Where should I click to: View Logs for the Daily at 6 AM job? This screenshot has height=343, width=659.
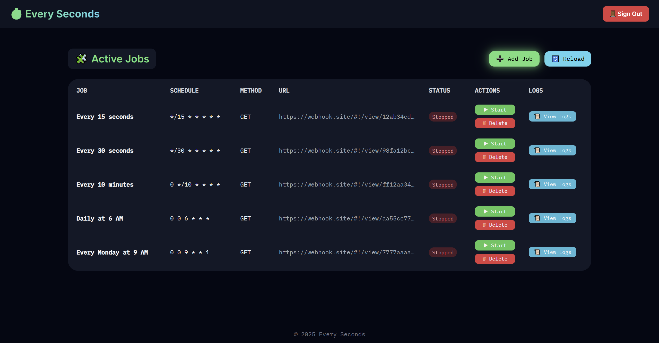click(552, 218)
